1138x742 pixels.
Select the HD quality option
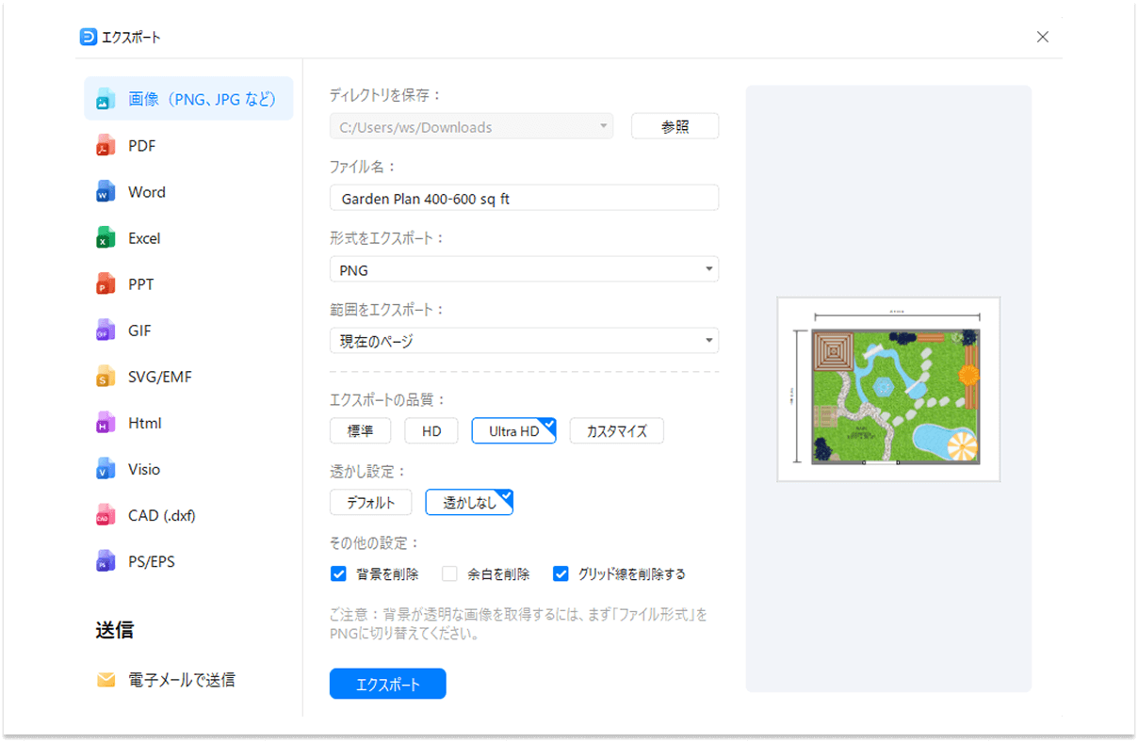[x=431, y=430]
